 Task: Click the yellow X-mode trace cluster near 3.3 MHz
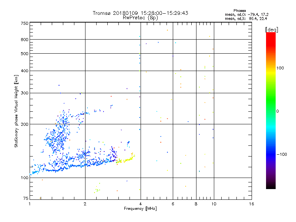125,159
